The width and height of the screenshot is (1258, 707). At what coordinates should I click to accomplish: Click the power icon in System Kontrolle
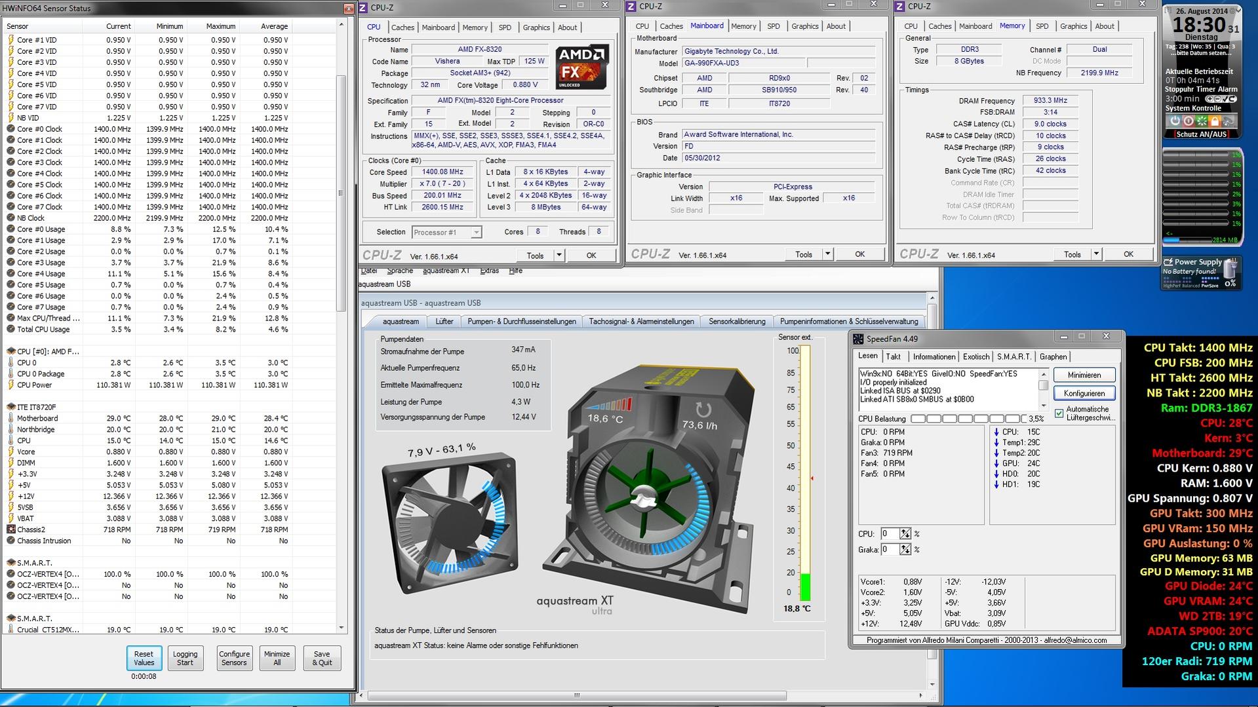pyautogui.click(x=1175, y=121)
